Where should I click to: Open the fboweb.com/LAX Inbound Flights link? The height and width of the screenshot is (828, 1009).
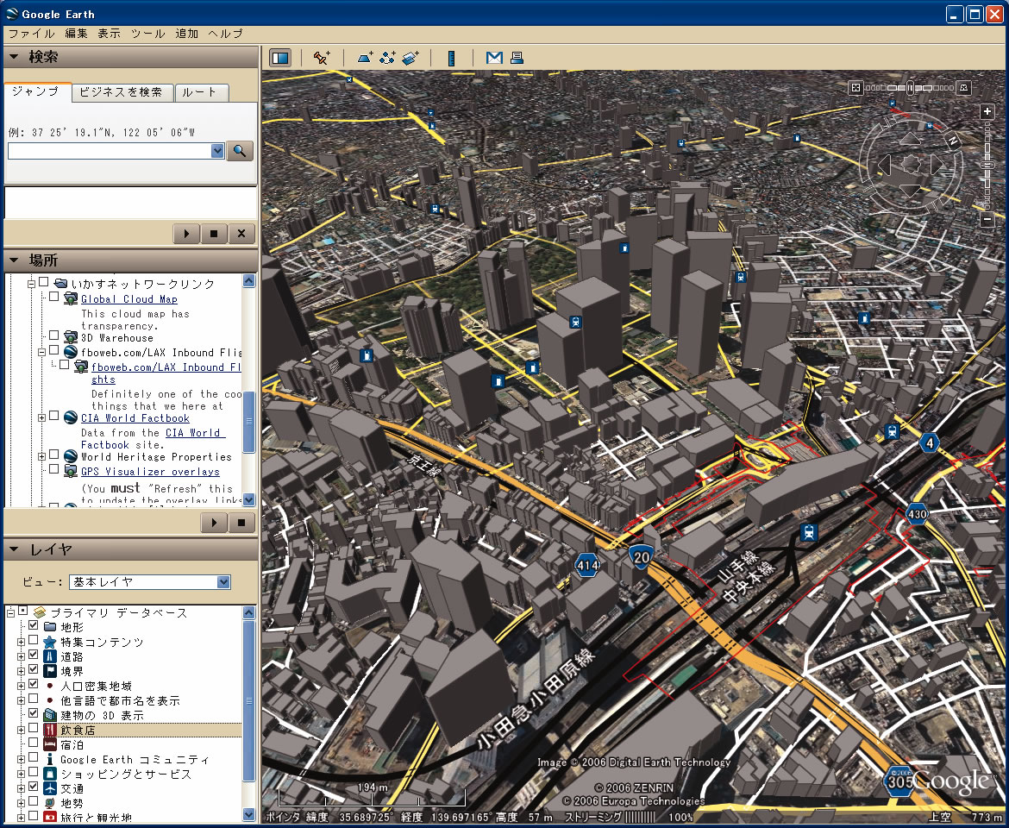point(166,373)
